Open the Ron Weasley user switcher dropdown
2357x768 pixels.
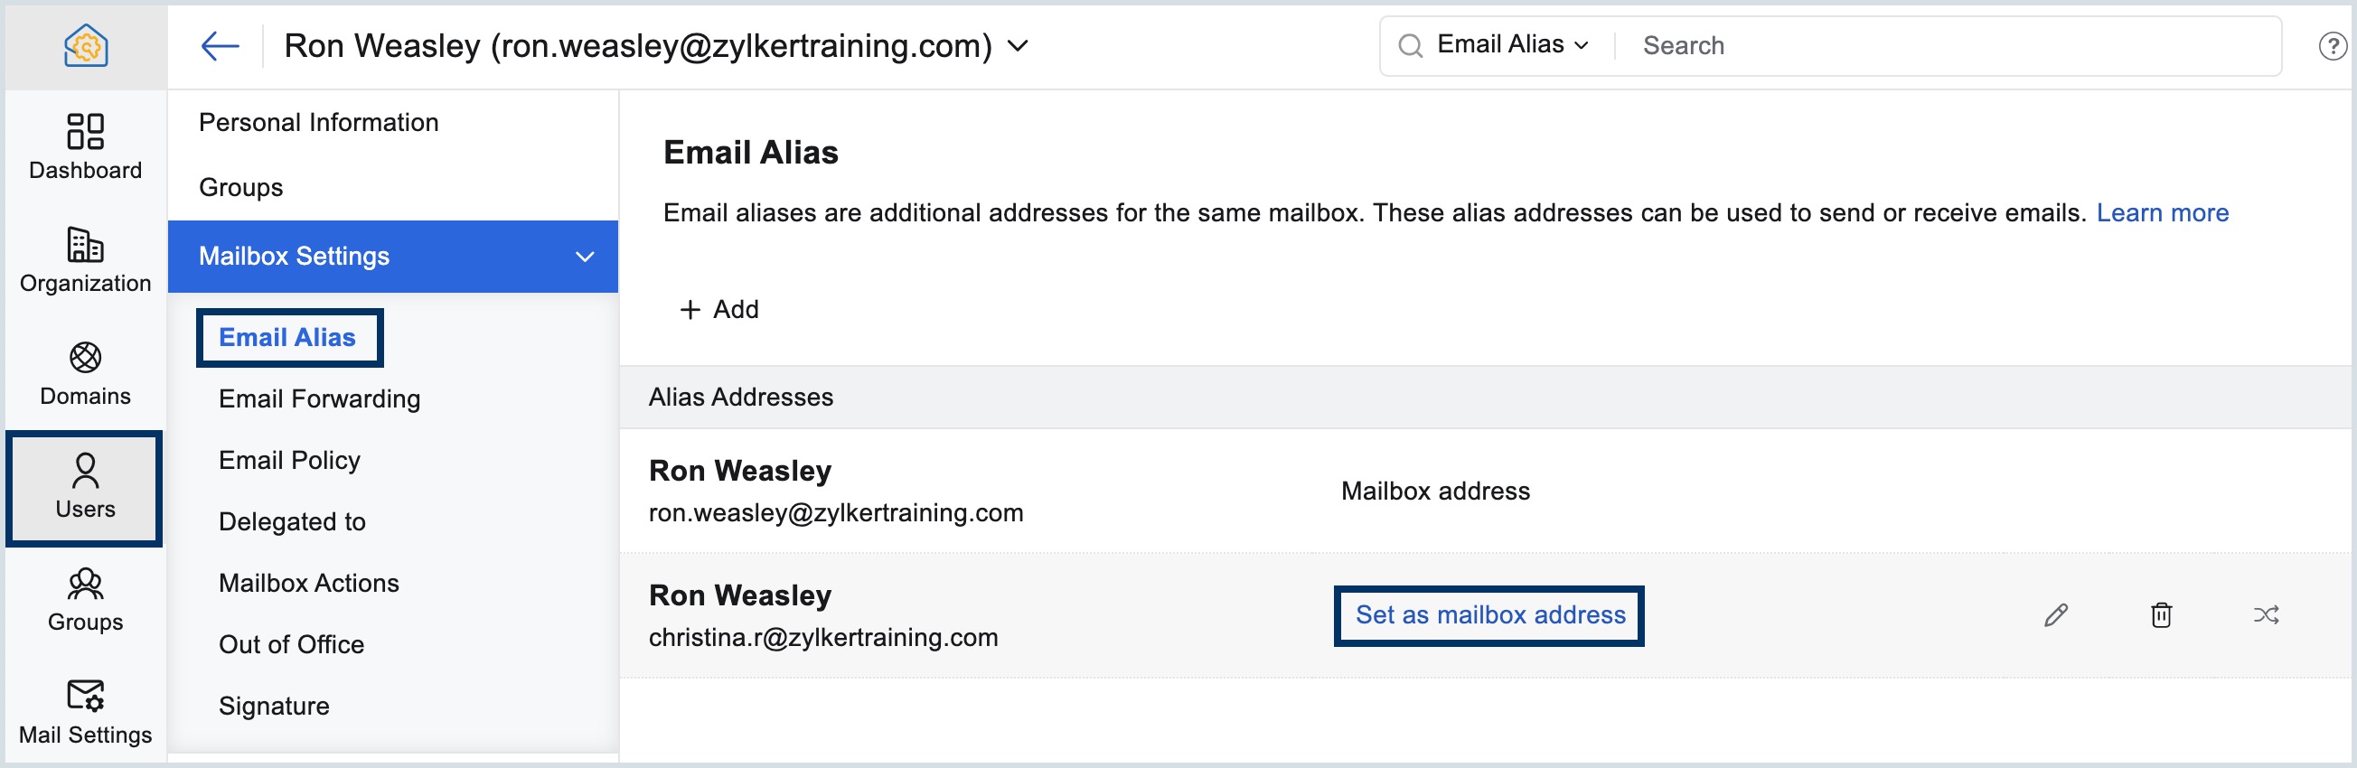pos(1019,46)
